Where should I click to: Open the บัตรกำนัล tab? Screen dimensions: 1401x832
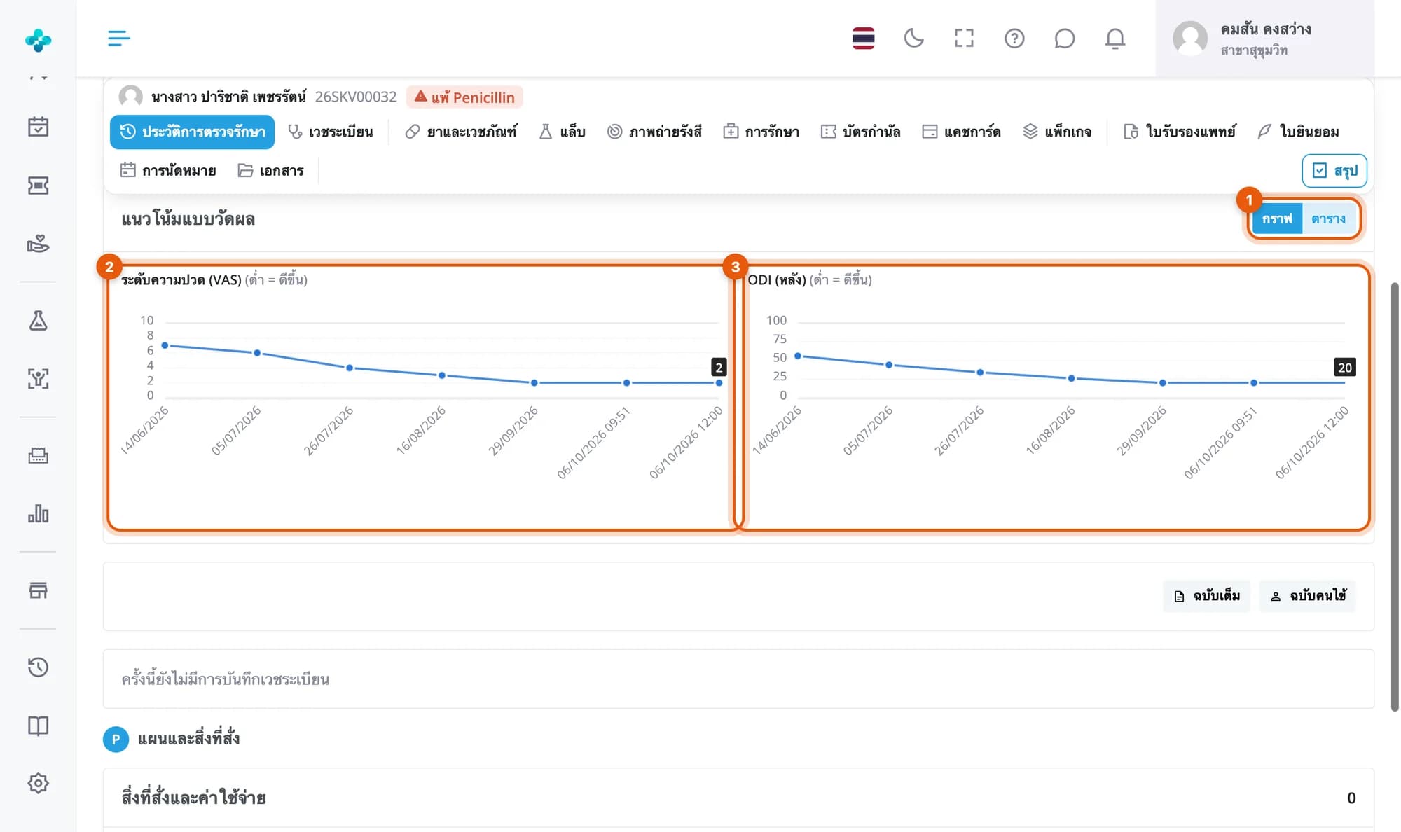coord(861,132)
